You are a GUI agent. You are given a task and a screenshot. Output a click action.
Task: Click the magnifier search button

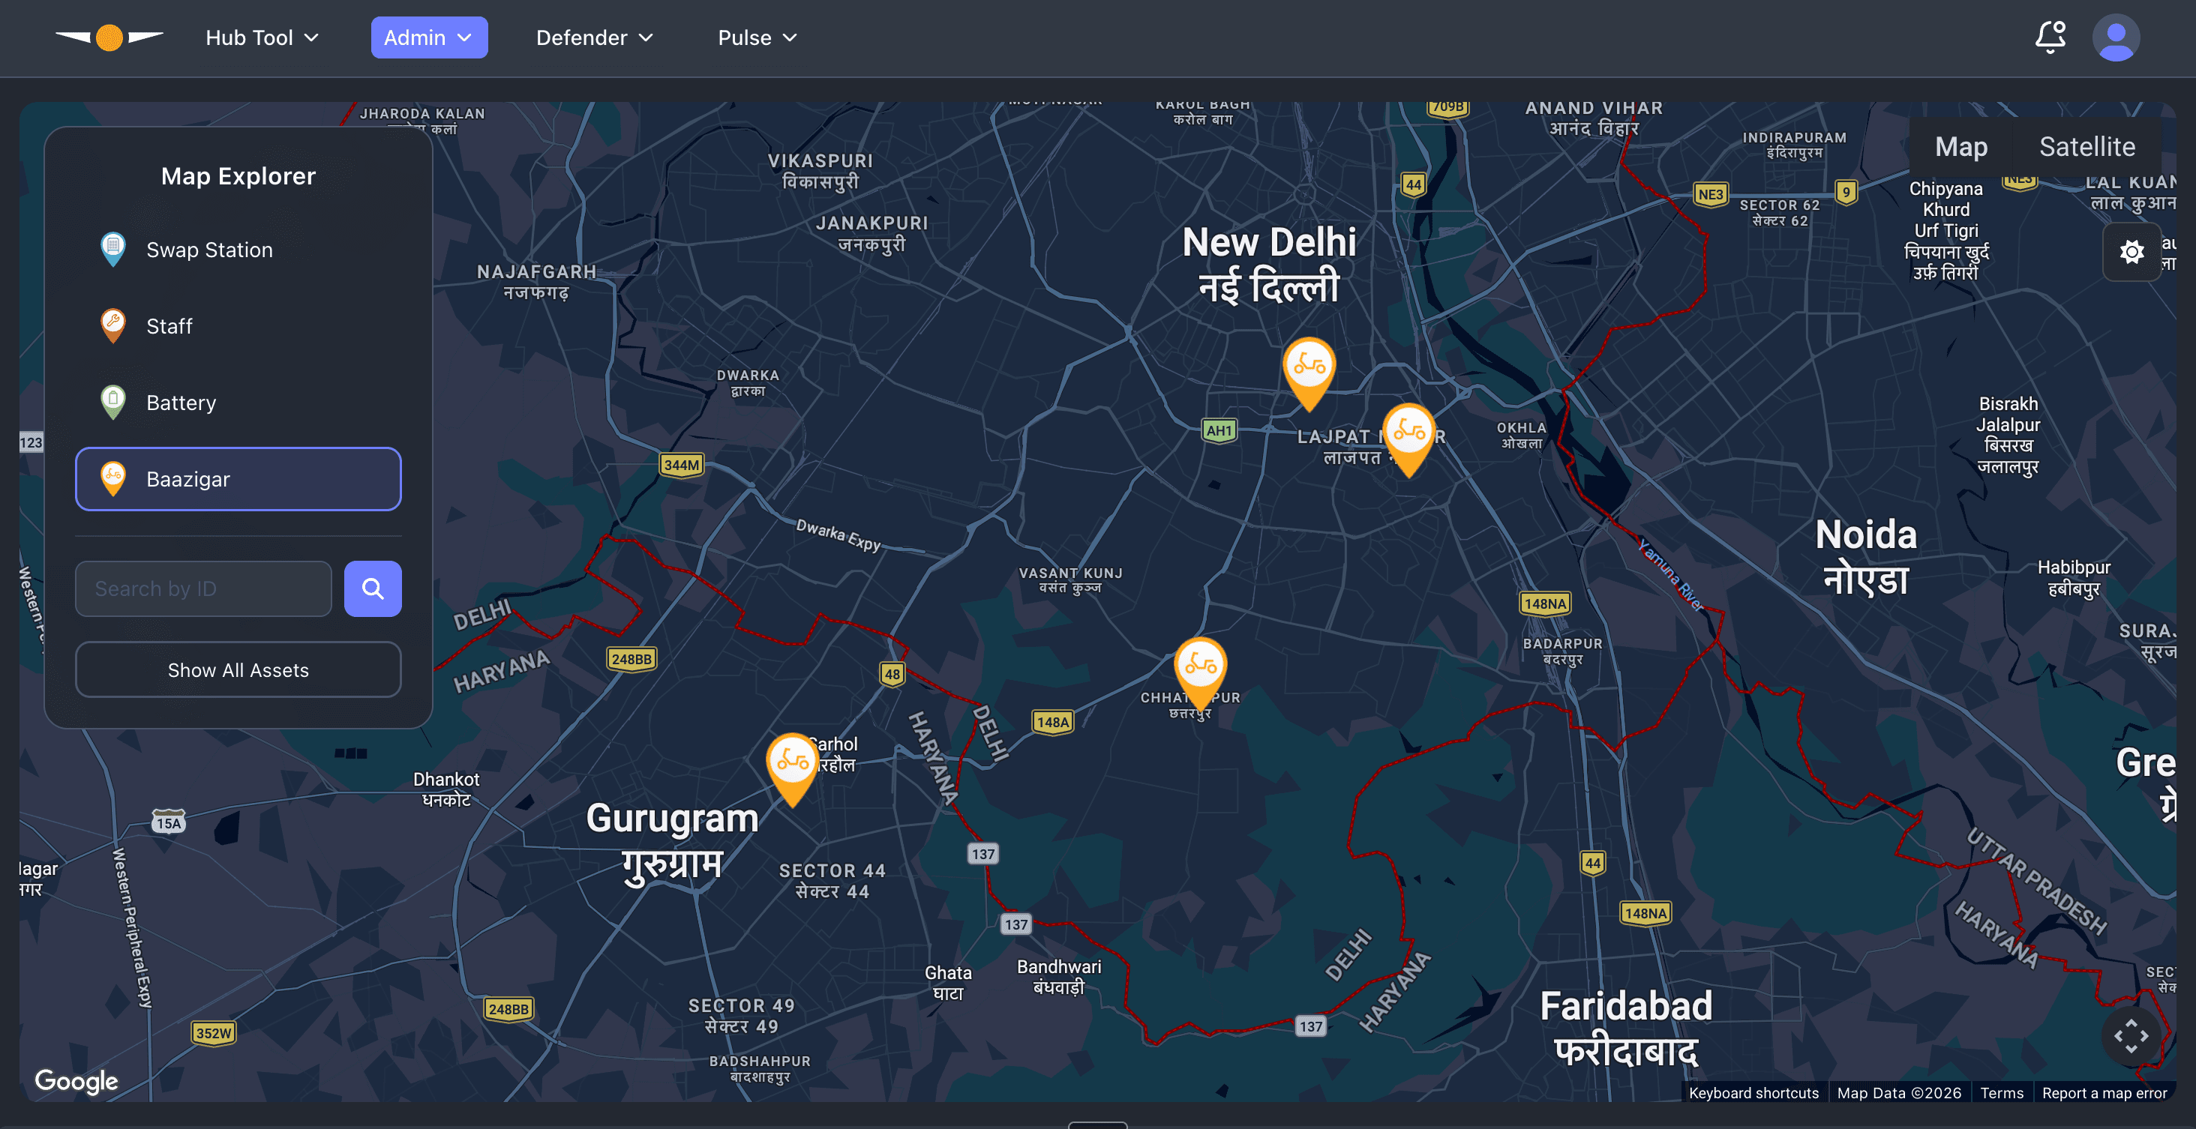373,588
